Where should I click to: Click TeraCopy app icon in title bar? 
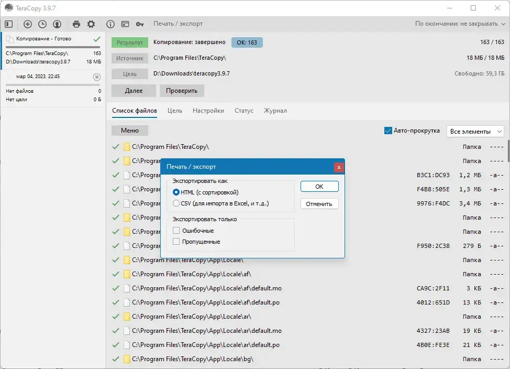(x=9, y=8)
